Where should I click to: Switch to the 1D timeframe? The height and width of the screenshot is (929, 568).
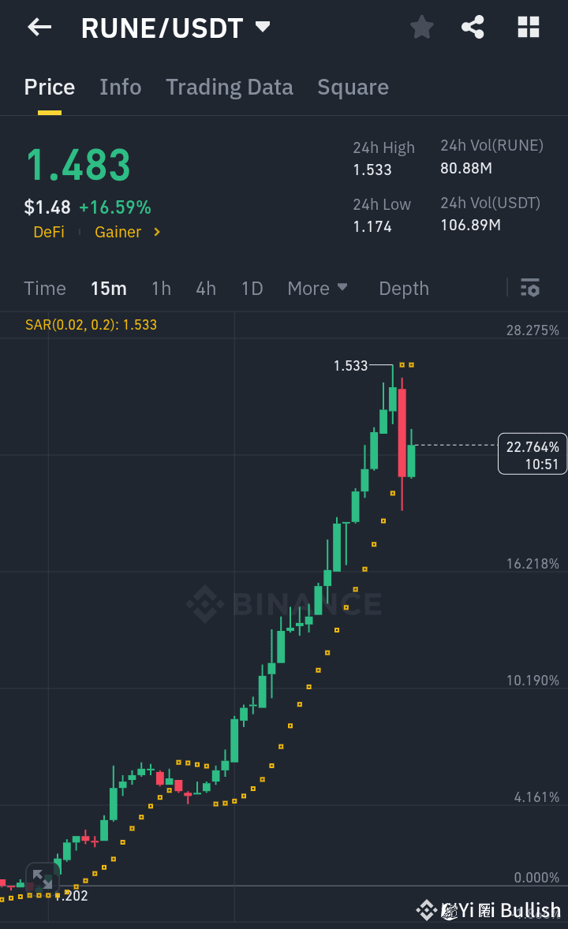coord(252,289)
